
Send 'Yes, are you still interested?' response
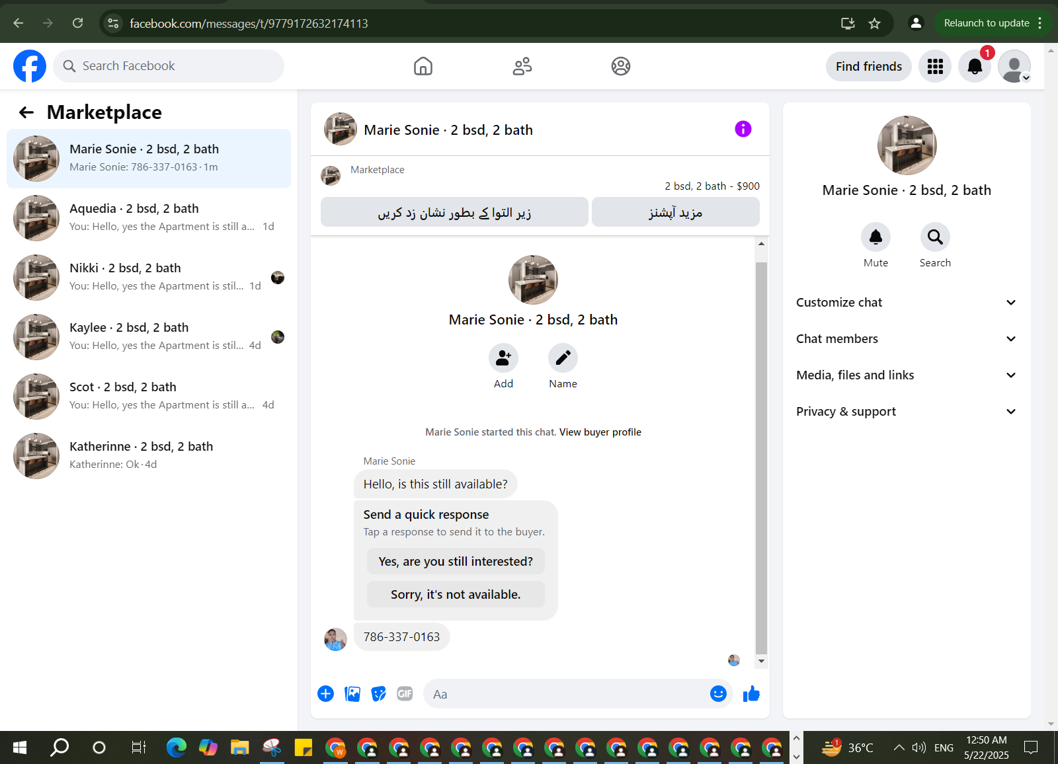tap(456, 561)
